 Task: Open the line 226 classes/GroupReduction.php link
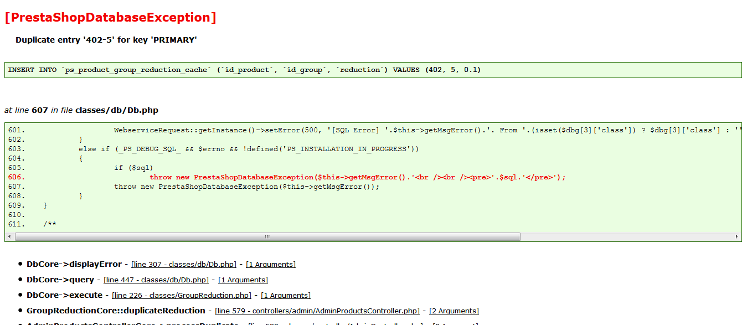tap(182, 296)
